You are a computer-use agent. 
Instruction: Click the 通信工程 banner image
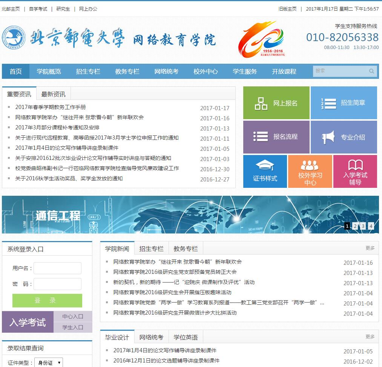point(190,215)
